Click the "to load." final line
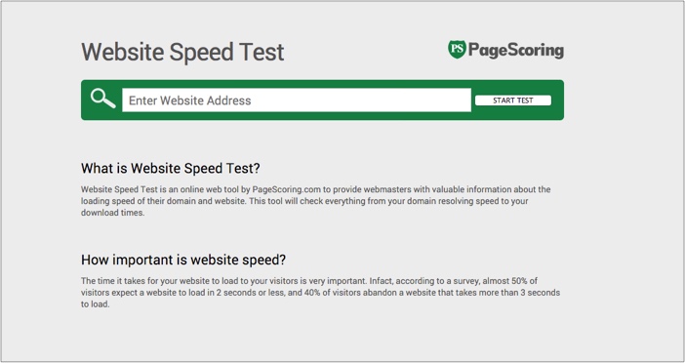The image size is (685, 363). point(96,304)
